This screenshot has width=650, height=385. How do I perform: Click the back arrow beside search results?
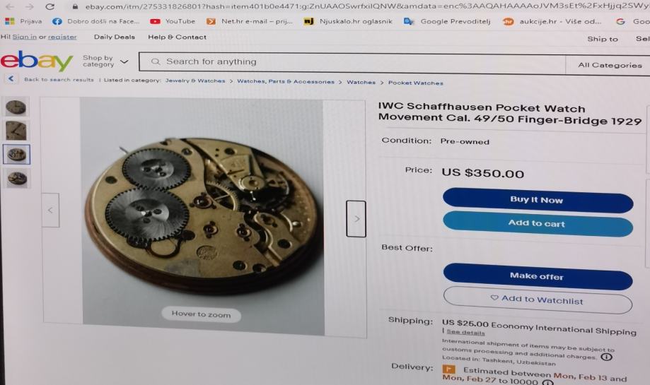point(11,78)
